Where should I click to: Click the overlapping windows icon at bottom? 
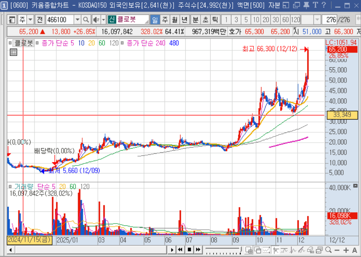coord(257,250)
